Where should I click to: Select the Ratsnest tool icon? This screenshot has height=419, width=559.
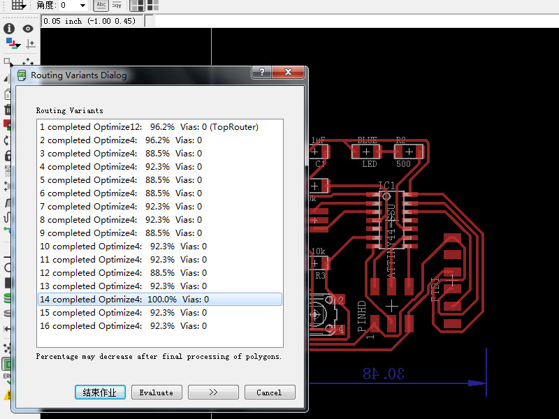pos(7,348)
